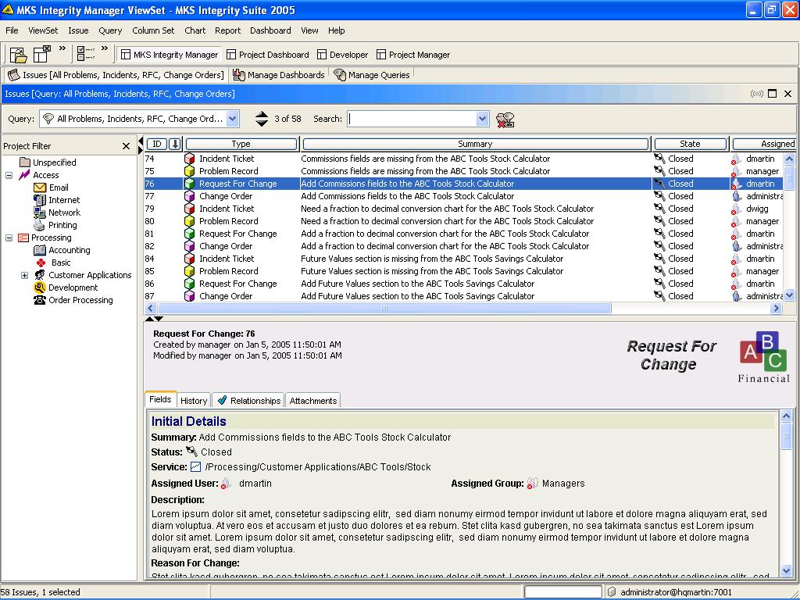Click the Accounting icon in project tree

pos(40,250)
